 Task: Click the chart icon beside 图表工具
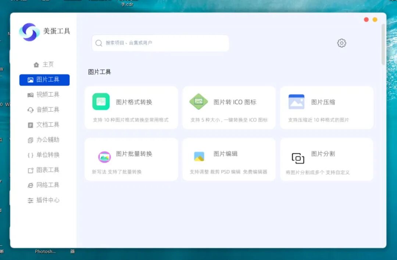tap(31, 170)
